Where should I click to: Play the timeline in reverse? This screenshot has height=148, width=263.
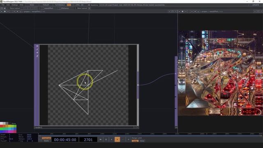click(x=111, y=139)
